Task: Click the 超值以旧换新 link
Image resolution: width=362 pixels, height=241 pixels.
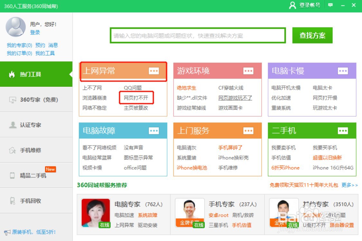Action: tap(327, 158)
